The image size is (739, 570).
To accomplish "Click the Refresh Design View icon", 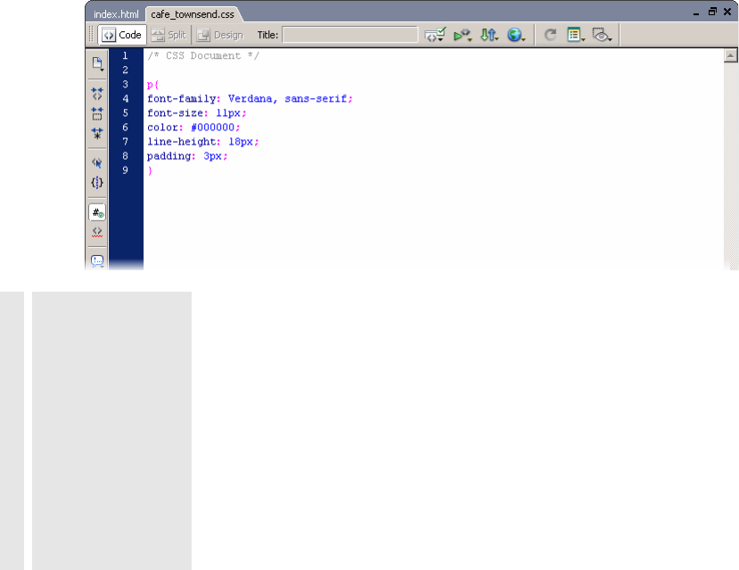I will click(550, 35).
